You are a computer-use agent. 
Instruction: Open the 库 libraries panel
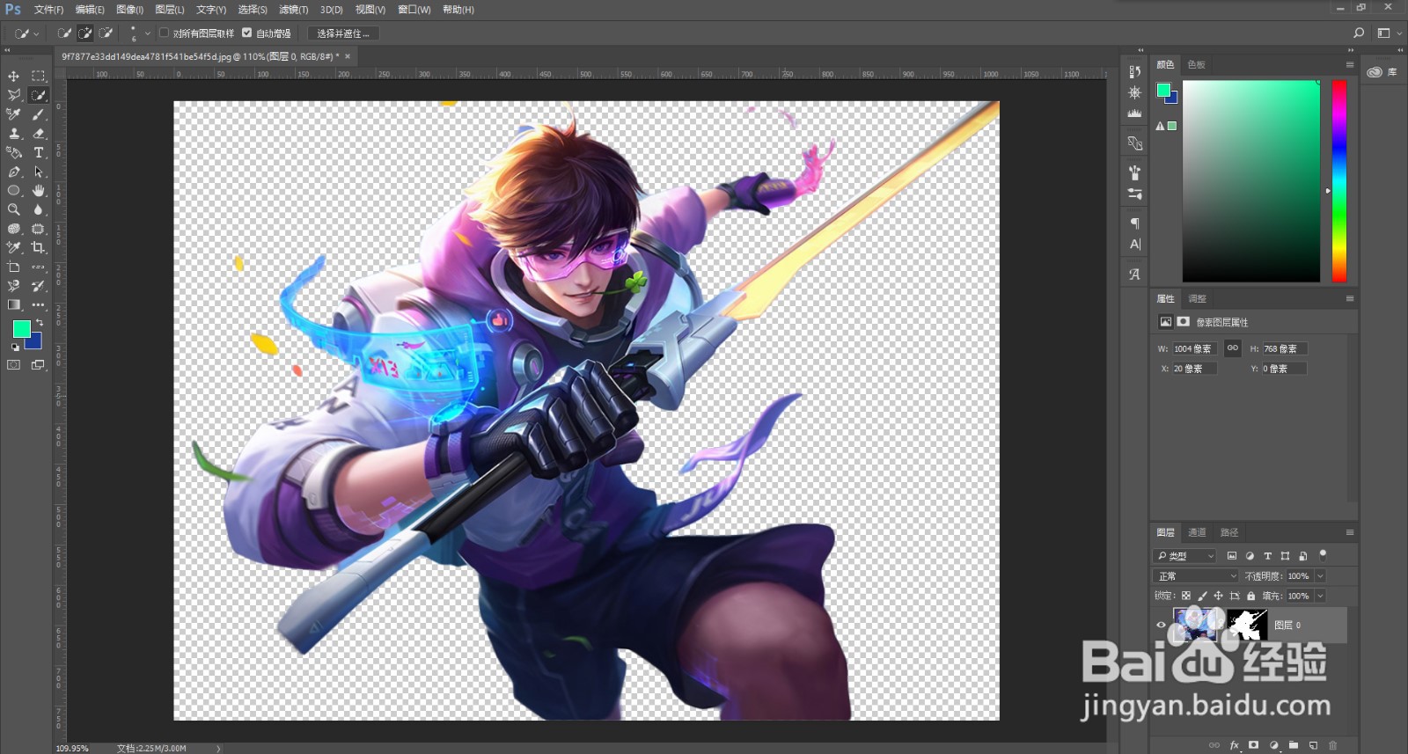point(1382,72)
